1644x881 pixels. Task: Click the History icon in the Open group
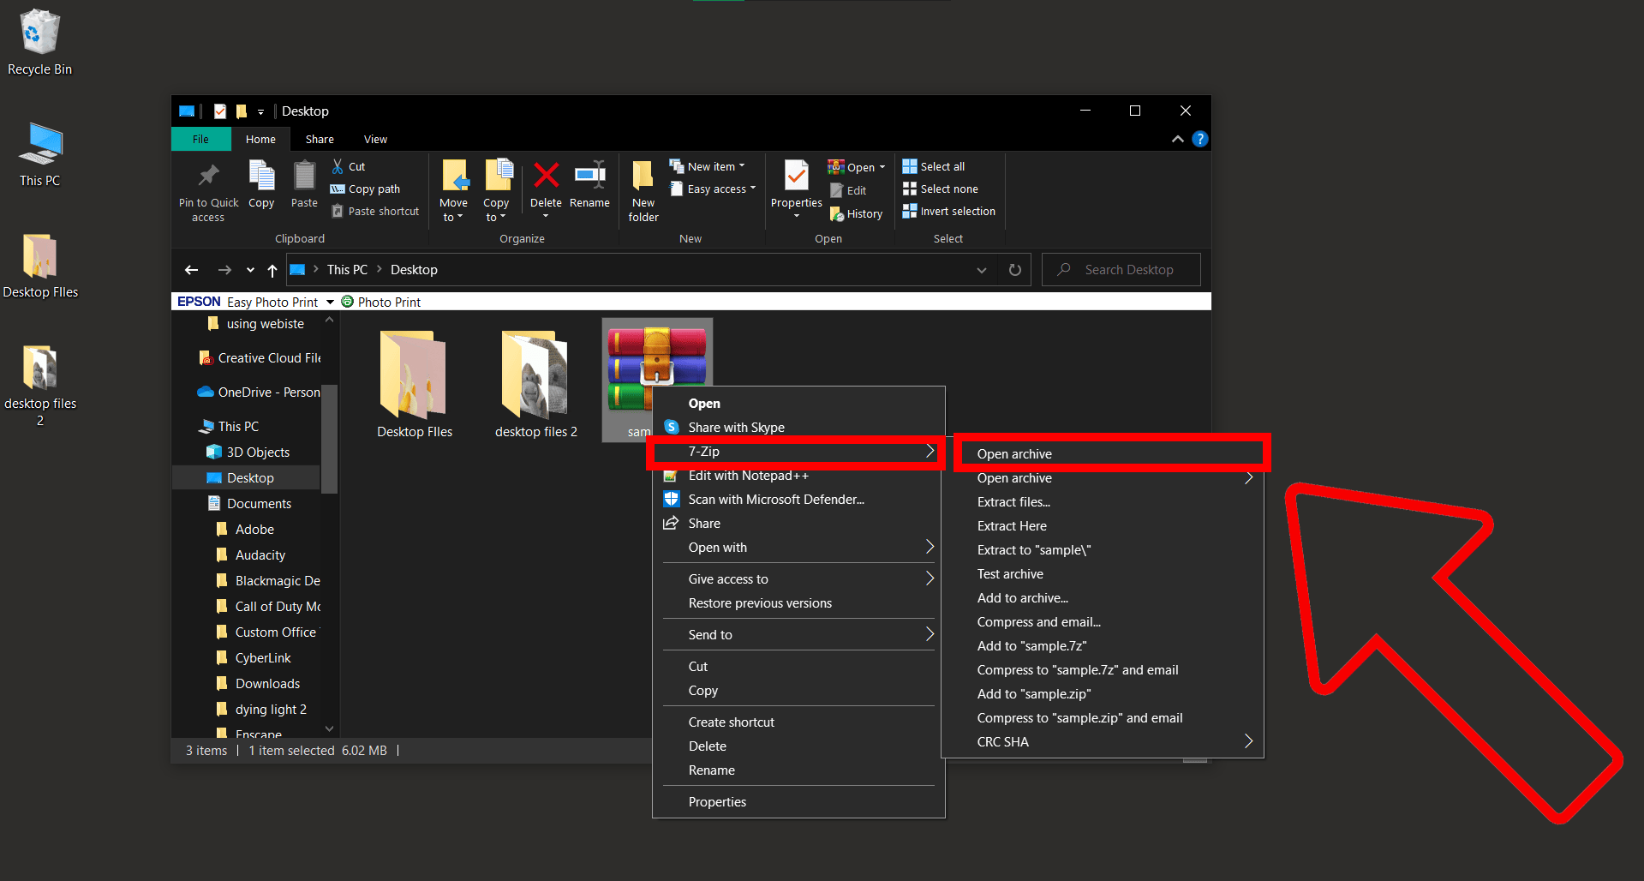(x=856, y=213)
